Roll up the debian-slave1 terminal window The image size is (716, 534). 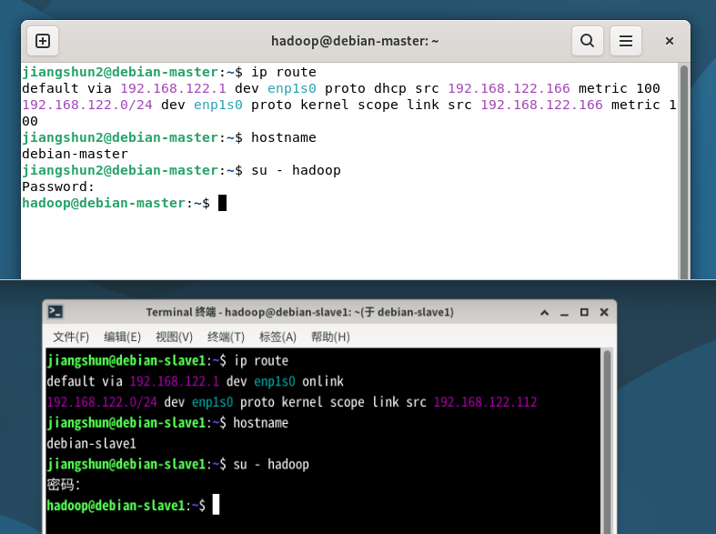545,312
